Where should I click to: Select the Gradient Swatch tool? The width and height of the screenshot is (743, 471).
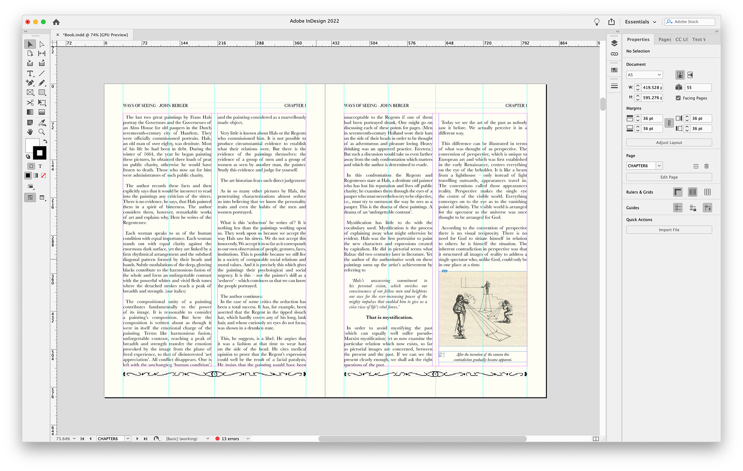click(x=30, y=112)
